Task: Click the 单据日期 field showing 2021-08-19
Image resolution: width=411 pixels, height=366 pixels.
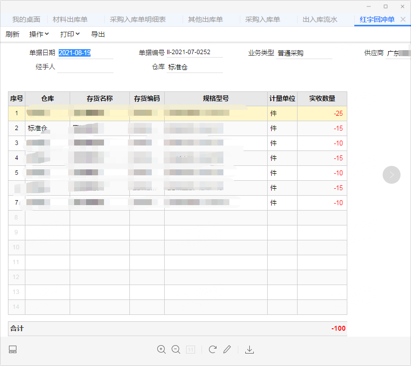Action: [x=85, y=53]
